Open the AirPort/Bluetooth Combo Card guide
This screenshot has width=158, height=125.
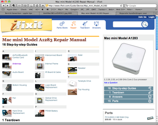tap(20, 56)
